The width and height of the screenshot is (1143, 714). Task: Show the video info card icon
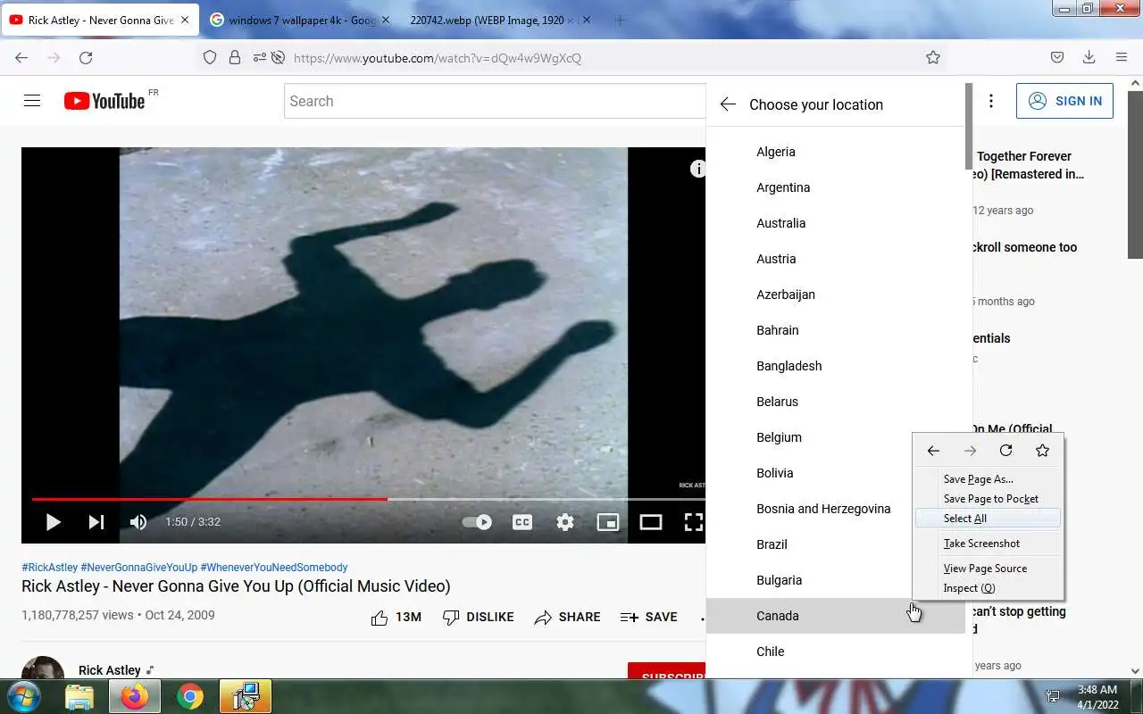click(697, 169)
